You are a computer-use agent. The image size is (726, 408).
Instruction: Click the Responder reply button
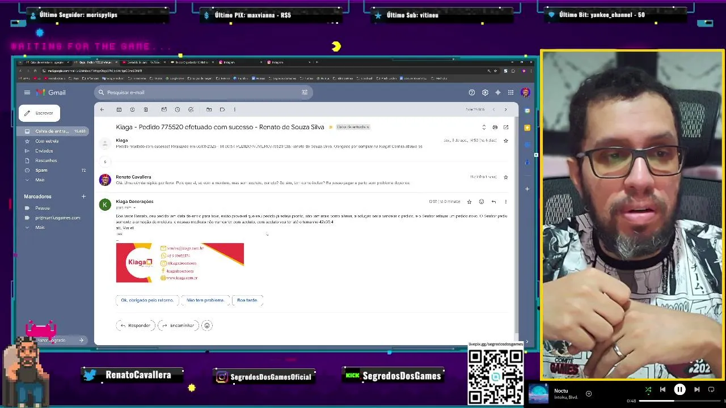coord(136,325)
